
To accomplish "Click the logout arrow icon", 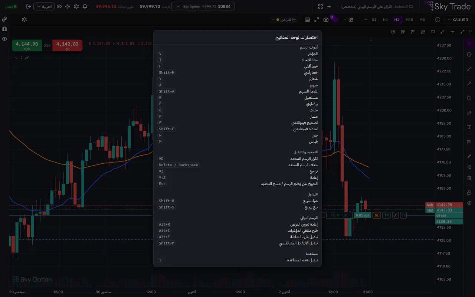I will click(29, 7).
